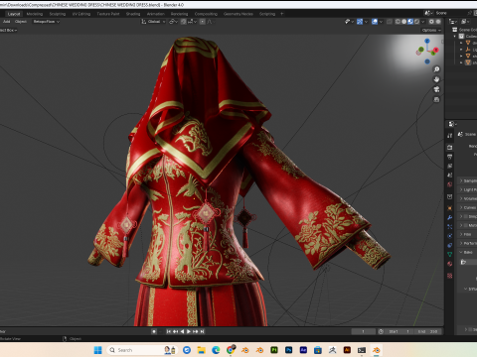Open the Object menu in viewport header

(21, 22)
